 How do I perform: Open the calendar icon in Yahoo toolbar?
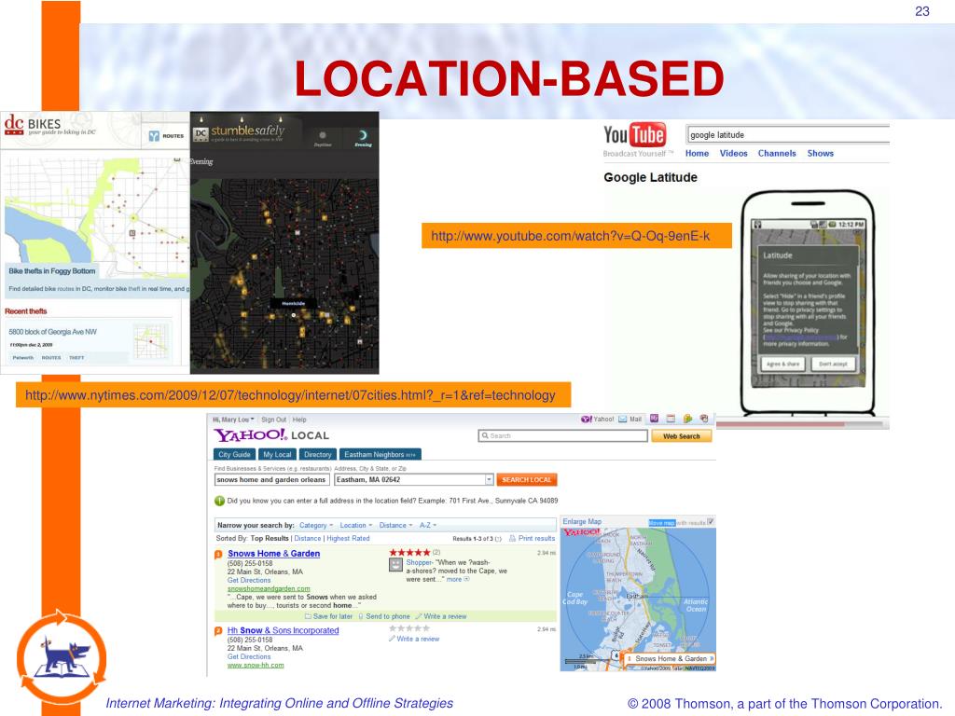pyautogui.click(x=671, y=419)
